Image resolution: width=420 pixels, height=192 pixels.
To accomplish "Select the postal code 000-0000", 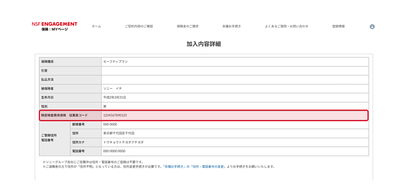I will (x=110, y=124).
